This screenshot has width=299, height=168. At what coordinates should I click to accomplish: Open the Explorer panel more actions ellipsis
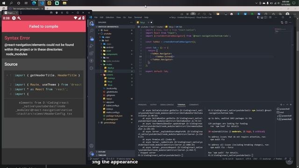click(x=131, y=22)
